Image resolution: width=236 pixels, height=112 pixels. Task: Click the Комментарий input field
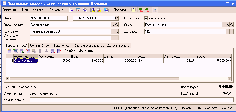click(x=131, y=100)
